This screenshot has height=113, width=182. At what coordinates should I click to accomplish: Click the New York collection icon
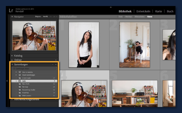coord(20,84)
